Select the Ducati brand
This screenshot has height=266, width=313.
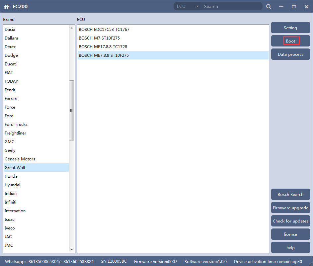pyautogui.click(x=36, y=64)
